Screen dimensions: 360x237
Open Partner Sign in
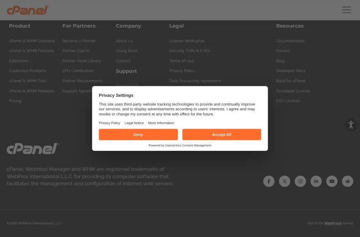76,51
